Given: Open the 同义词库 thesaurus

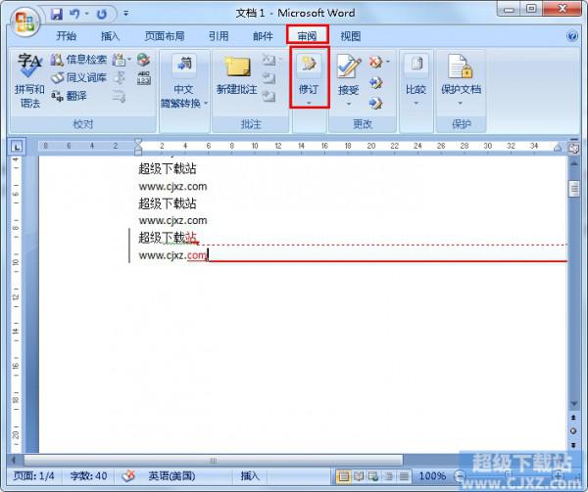Looking at the screenshot, I should pos(78,78).
